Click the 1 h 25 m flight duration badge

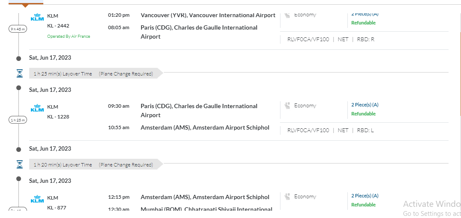point(18,120)
